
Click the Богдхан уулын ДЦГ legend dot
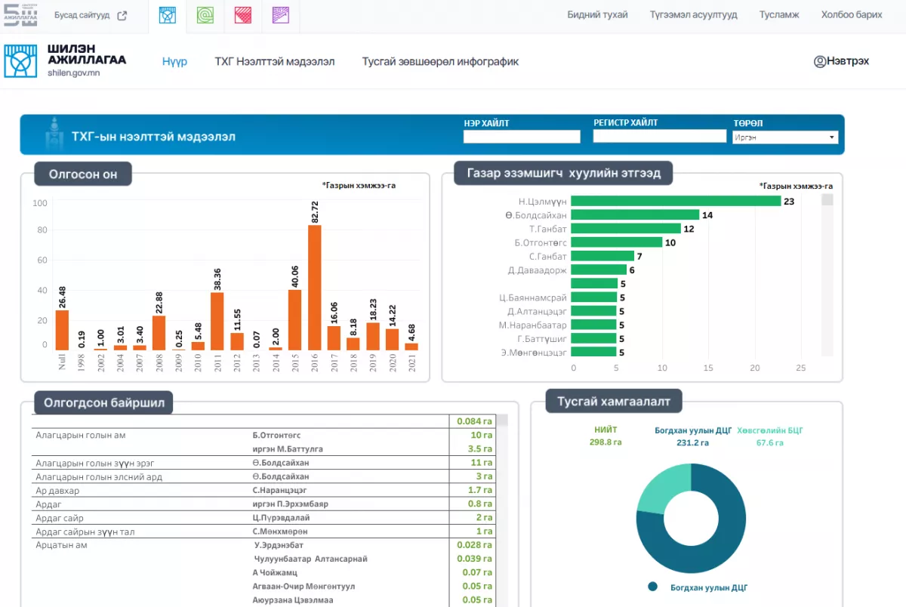653,587
